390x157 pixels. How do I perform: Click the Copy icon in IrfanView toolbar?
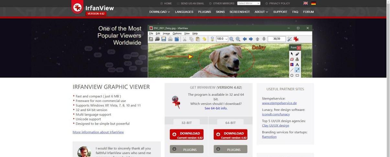191,39
